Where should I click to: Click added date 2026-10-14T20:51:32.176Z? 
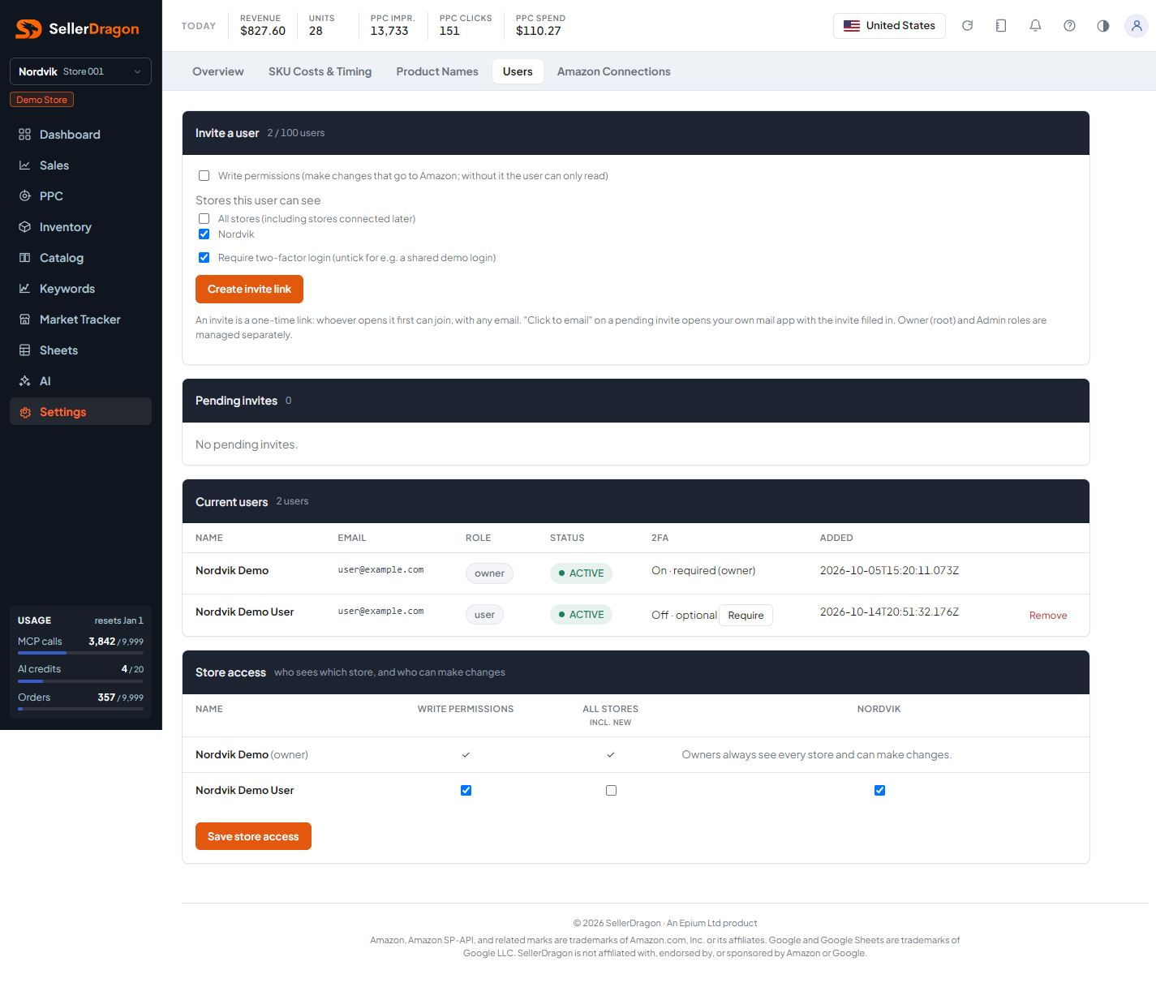(889, 612)
